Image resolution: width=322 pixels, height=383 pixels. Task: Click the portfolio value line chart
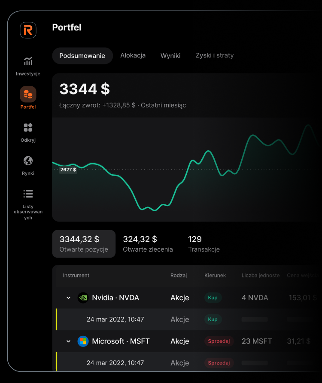click(x=187, y=169)
